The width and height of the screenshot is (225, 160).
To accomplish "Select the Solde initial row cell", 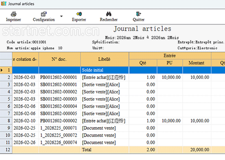I will pos(105,70).
